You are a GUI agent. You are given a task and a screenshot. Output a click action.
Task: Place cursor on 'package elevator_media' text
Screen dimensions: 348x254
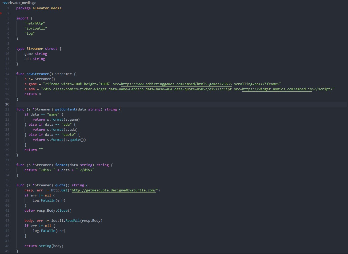pos(39,8)
